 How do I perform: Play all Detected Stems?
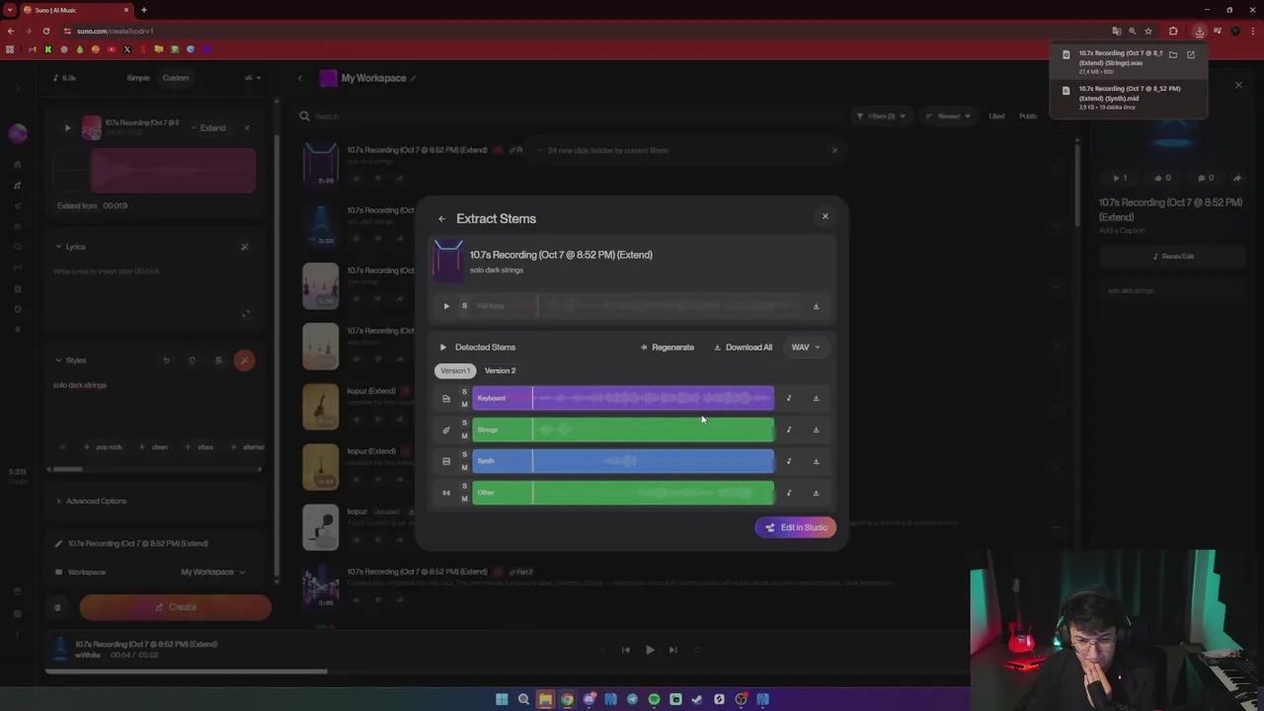[442, 348]
